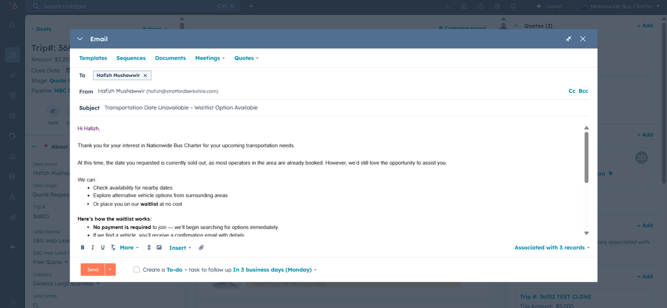Go back to Deals list

[41, 29]
